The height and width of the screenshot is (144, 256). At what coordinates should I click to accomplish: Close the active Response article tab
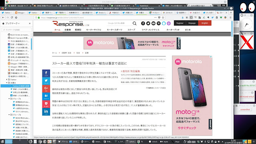[x=226, y=12]
